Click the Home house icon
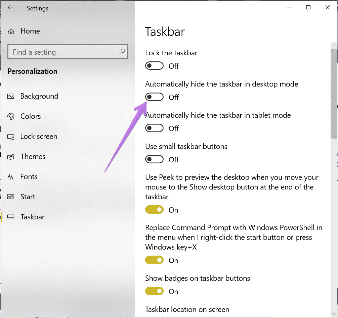Screen dimensions: 338x318 pos(11,32)
